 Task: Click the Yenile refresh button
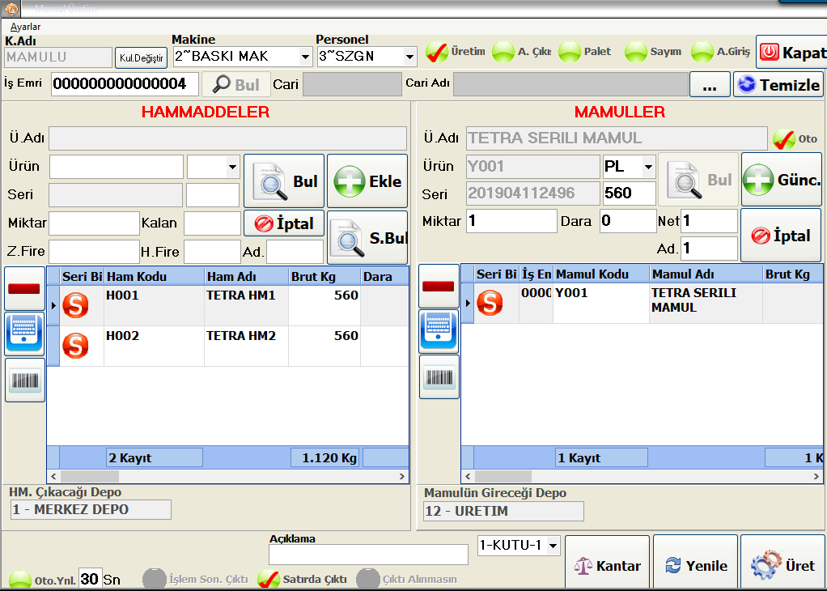(695, 565)
